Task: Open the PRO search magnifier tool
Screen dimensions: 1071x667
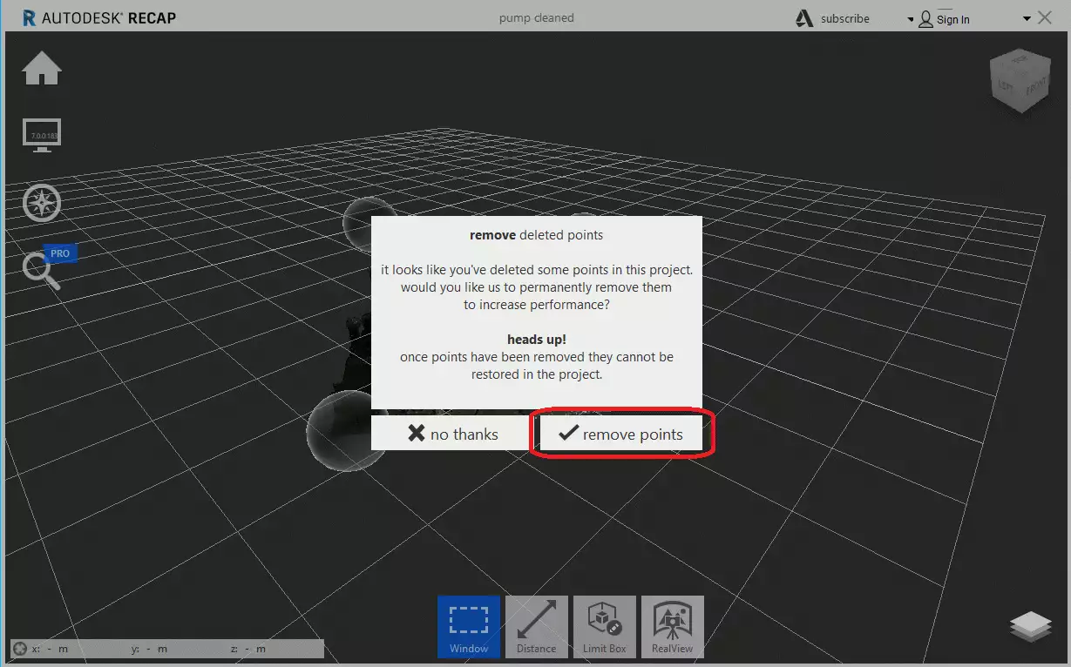Action: (49, 266)
